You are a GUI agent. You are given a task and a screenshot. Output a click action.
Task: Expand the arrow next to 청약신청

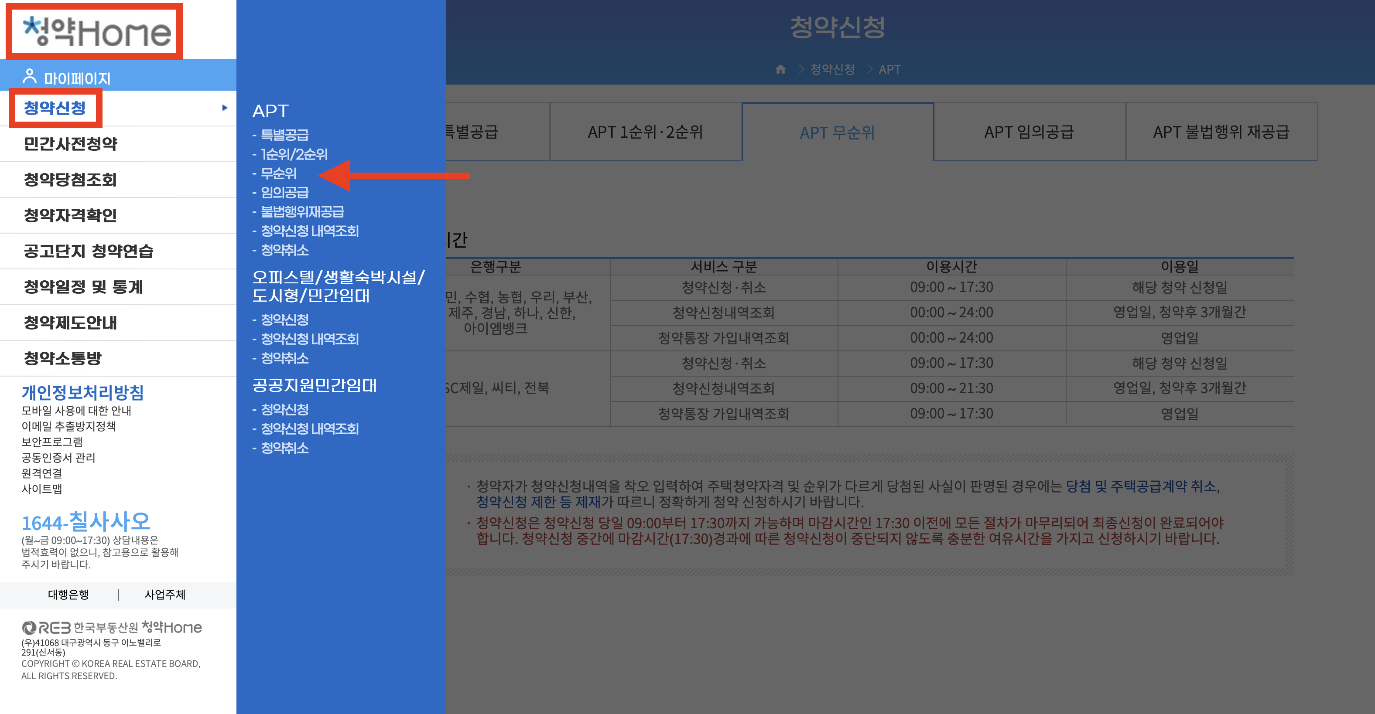coord(225,108)
